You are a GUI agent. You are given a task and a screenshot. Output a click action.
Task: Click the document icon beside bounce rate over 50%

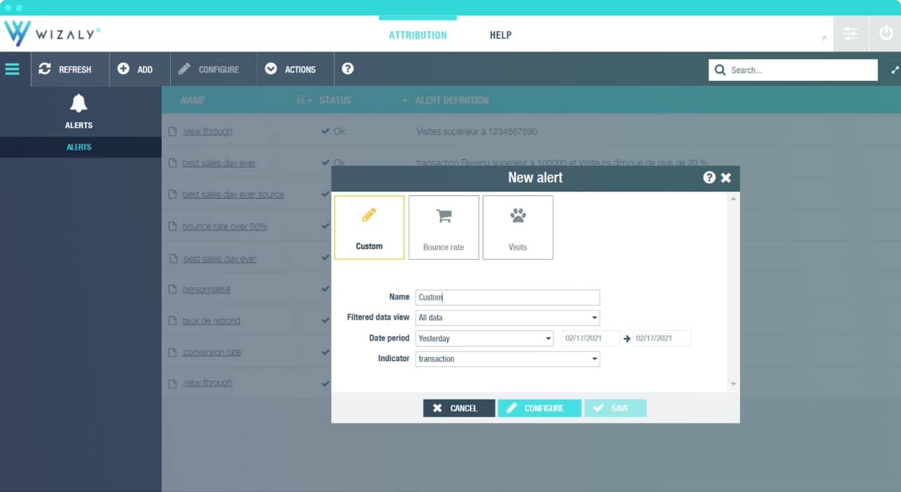click(x=172, y=227)
